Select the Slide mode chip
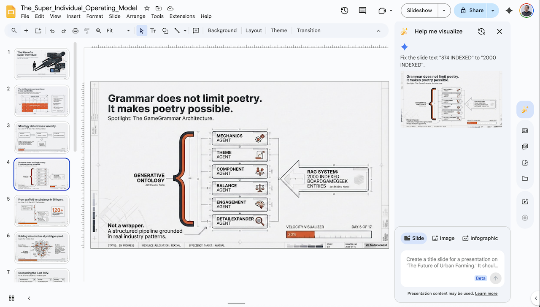 413,238
